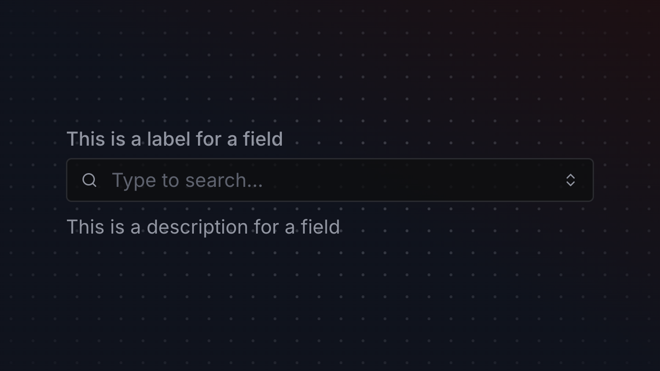
Task: Click the word "search..." in the placeholder
Action: (224, 180)
